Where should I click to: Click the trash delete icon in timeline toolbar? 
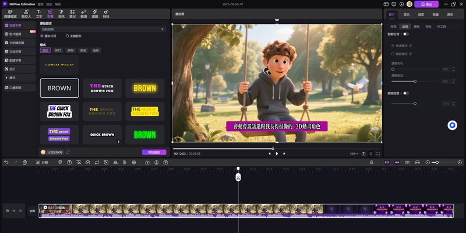[x=25, y=163]
